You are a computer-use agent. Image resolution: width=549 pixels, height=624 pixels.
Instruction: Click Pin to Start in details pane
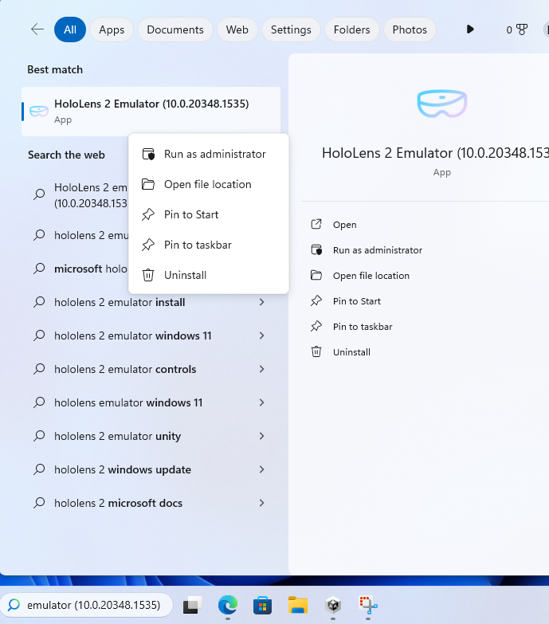coord(357,301)
